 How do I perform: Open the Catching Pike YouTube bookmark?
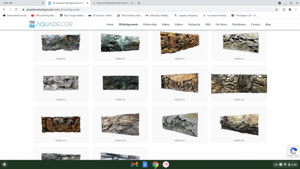point(44,15)
